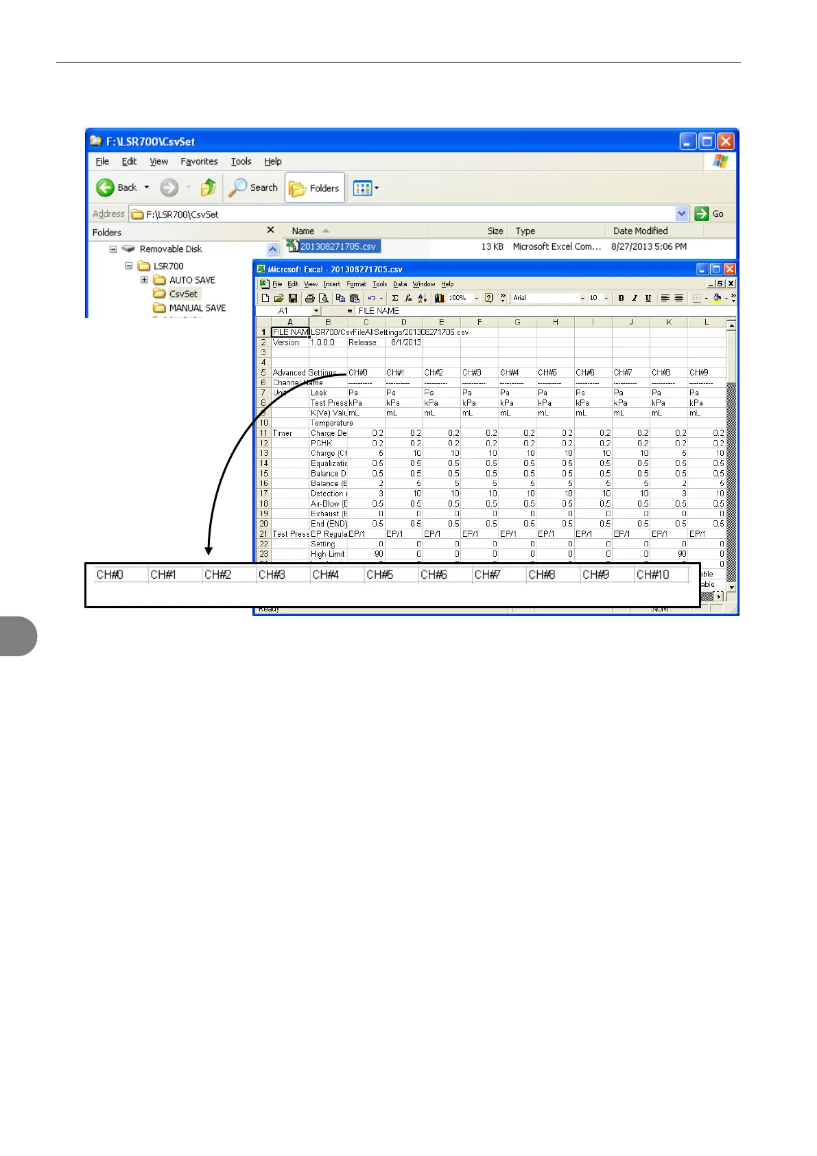Open the Explorer Tools menu

[241, 161]
